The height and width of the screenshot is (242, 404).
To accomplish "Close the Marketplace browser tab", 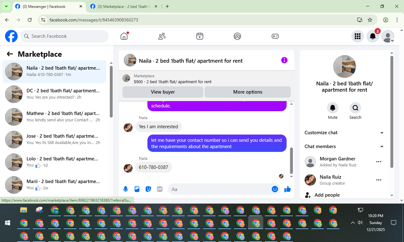I will (x=156, y=6).
